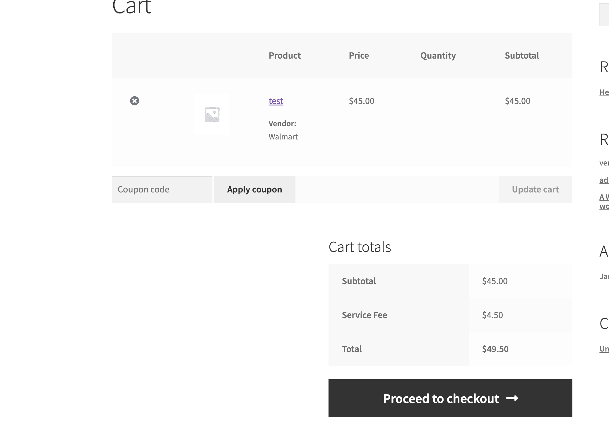Click the test product placeholder thumbnail

point(212,115)
